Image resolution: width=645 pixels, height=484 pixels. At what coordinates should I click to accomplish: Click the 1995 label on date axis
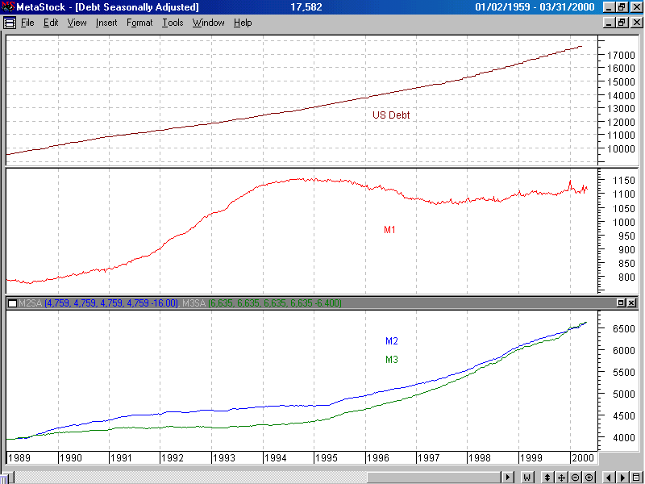pyautogui.click(x=327, y=457)
